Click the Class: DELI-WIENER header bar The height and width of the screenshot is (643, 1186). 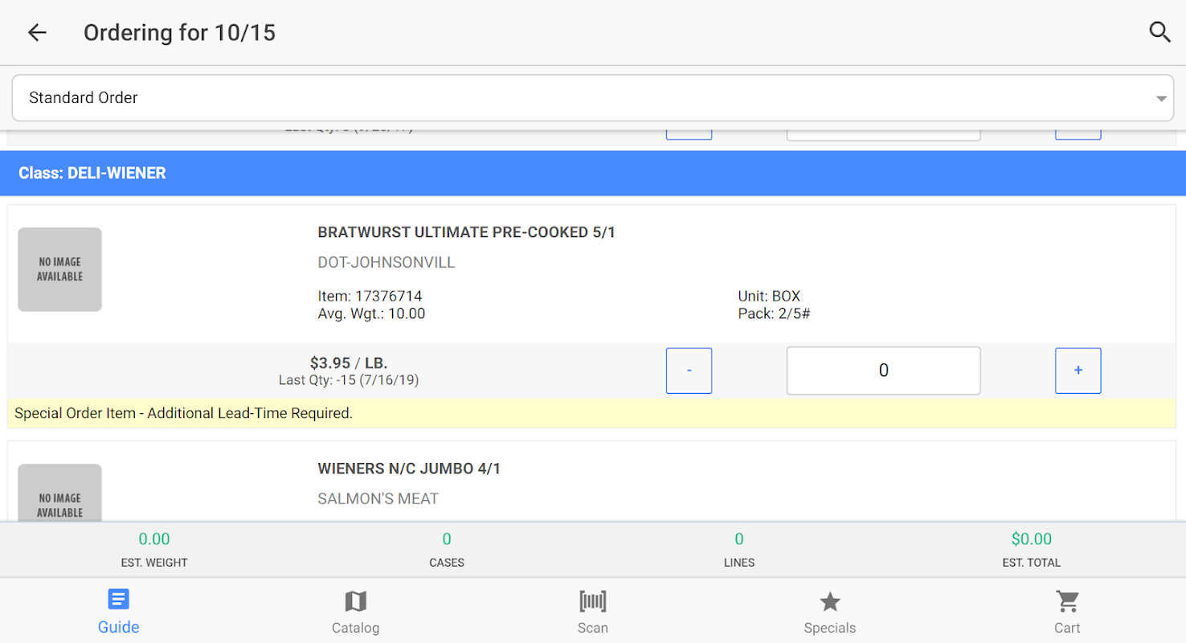(x=592, y=173)
